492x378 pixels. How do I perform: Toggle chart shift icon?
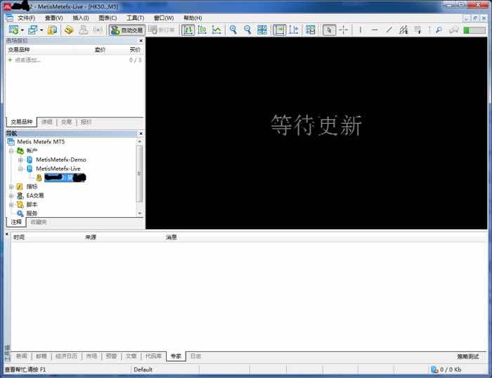(x=294, y=30)
